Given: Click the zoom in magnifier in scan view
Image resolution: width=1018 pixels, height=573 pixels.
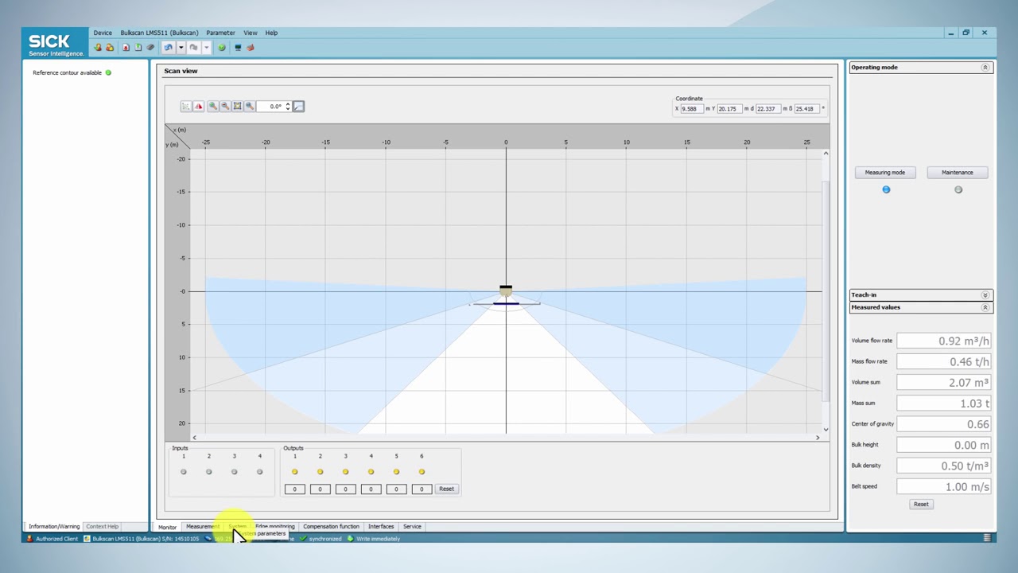Looking at the screenshot, I should [x=212, y=106].
